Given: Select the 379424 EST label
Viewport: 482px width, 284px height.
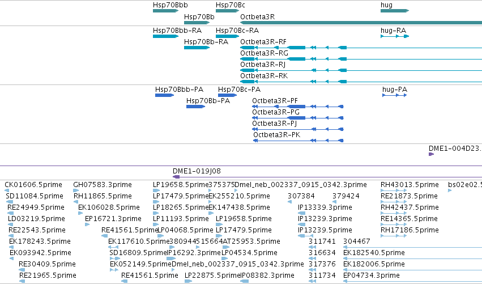Looking at the screenshot, I should [346, 196].
